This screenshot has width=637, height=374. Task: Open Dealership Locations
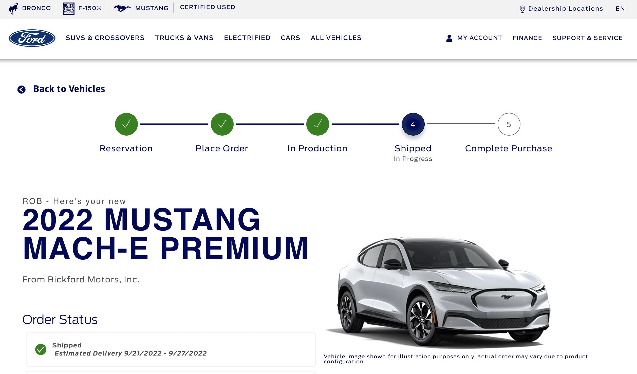click(566, 9)
